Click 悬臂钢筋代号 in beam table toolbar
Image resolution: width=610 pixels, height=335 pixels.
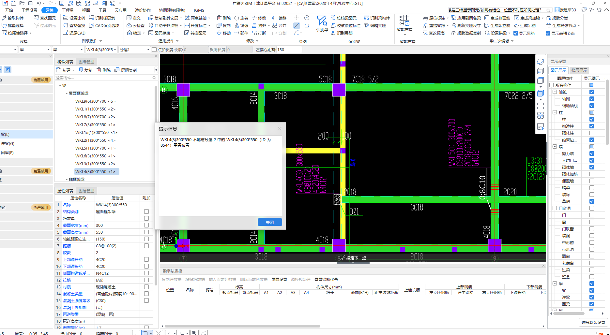point(326,279)
